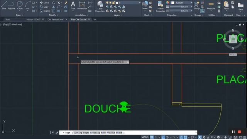
Task: Click the Copy command
Action: (x=44, y=7)
